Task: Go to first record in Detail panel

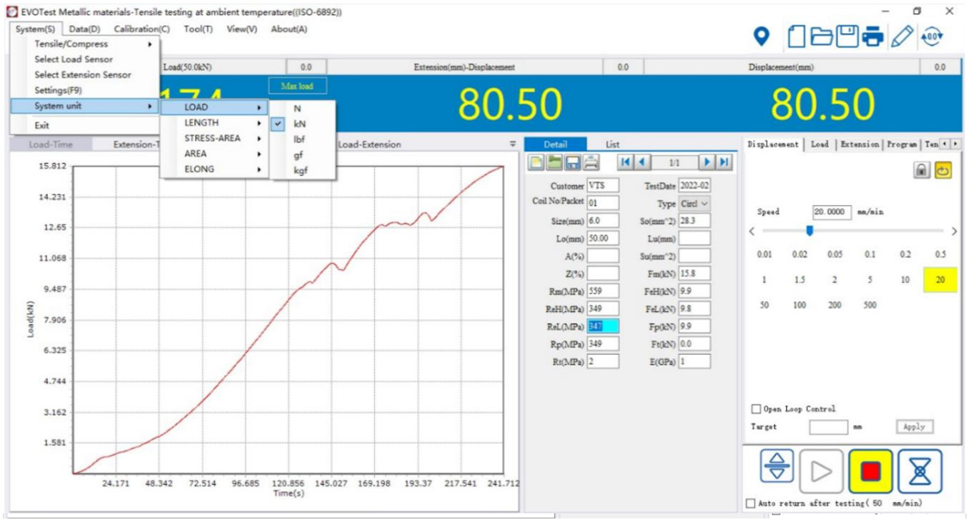Action: coord(626,162)
